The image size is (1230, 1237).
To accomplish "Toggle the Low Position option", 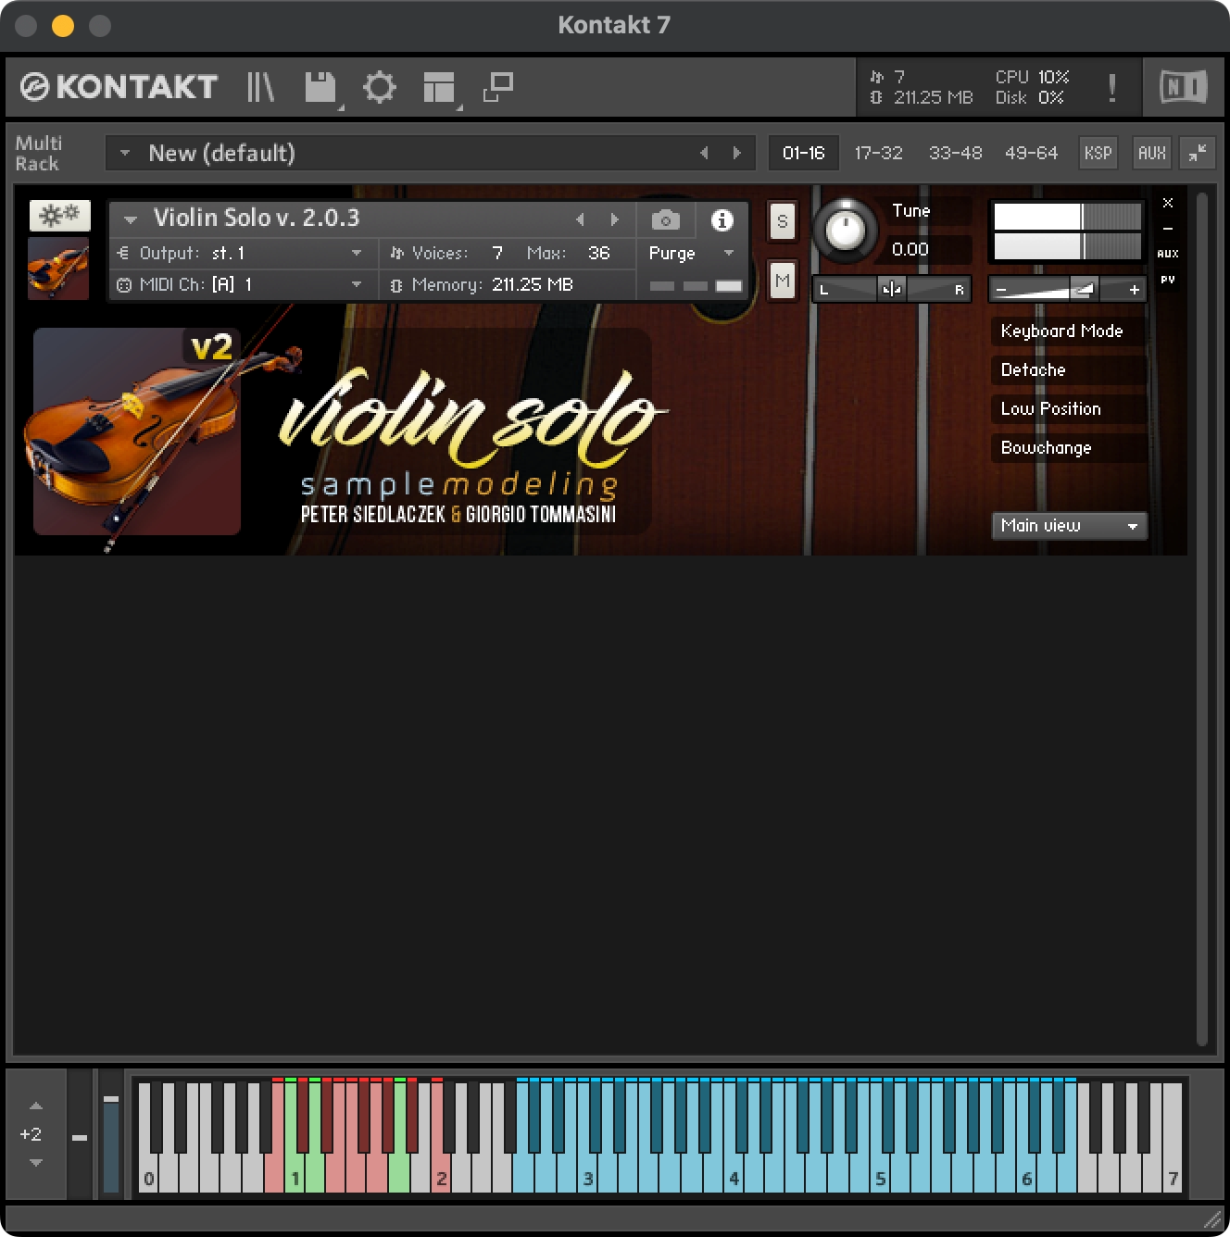I will 1068,408.
